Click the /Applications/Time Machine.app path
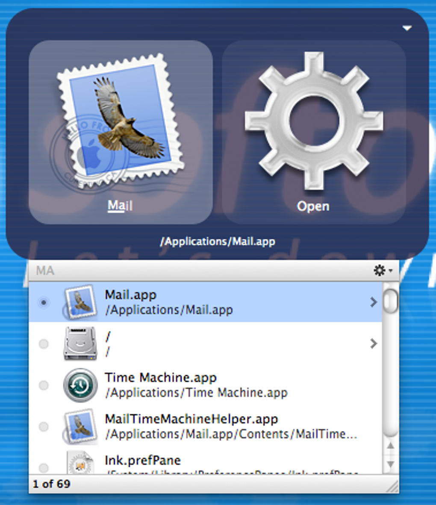436x505 pixels. coord(197,393)
